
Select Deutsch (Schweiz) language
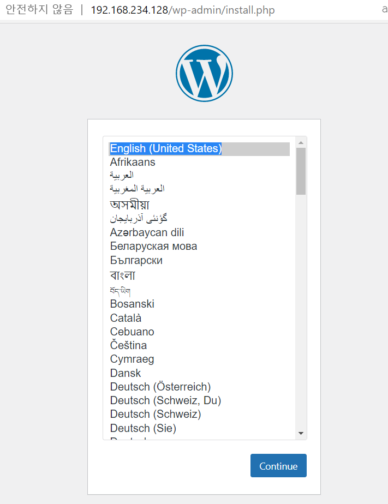pyautogui.click(x=199, y=415)
